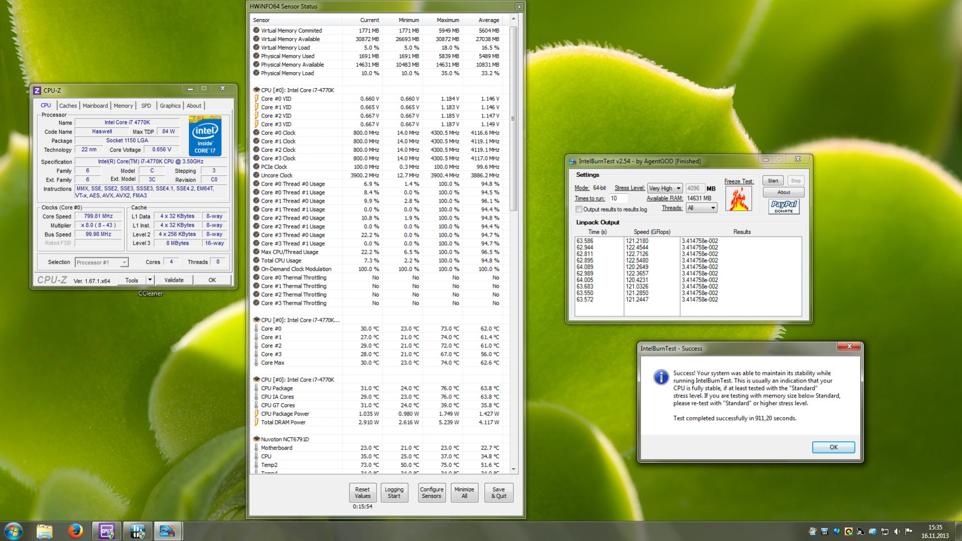962x541 pixels.
Task: Click the Intel Core i7 logo in CPU-Z
Action: pos(205,136)
